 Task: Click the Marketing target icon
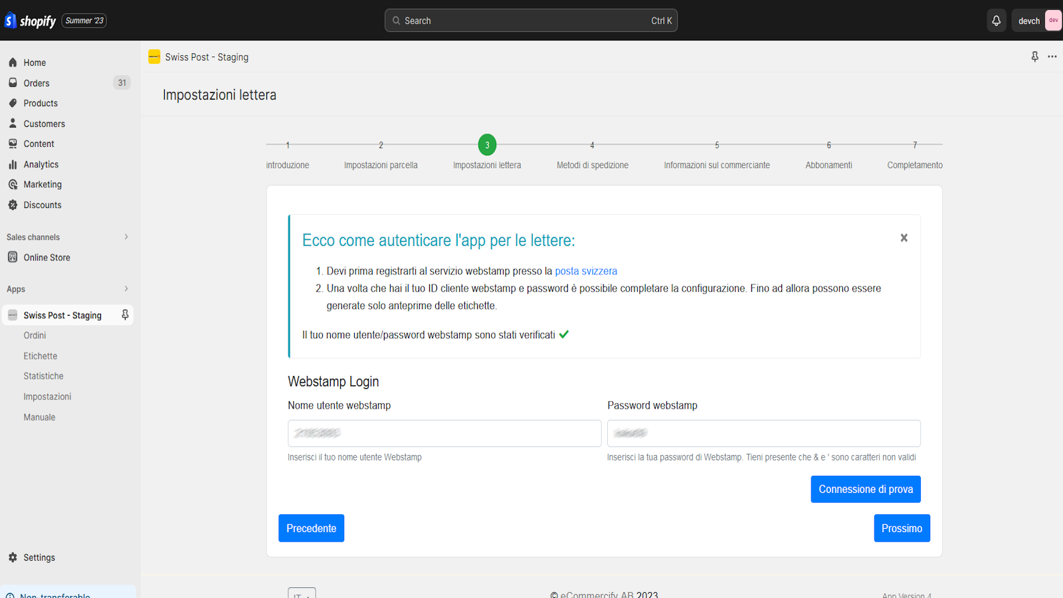(x=13, y=185)
